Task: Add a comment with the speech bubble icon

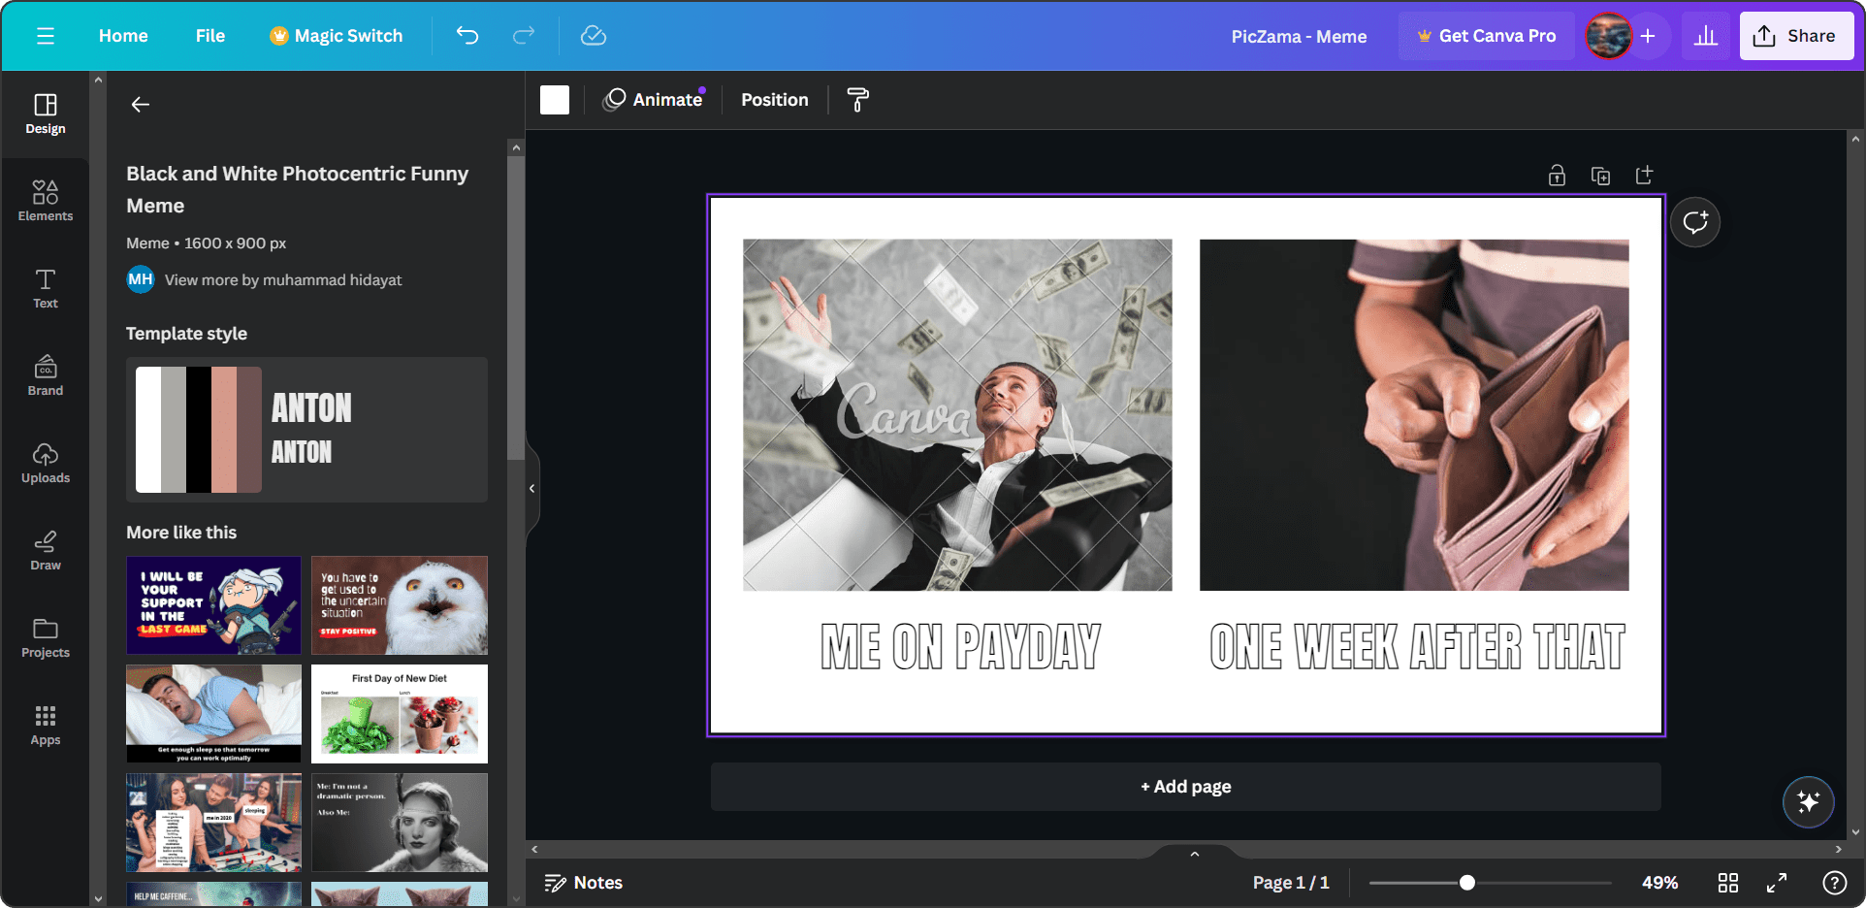Action: point(1694,221)
